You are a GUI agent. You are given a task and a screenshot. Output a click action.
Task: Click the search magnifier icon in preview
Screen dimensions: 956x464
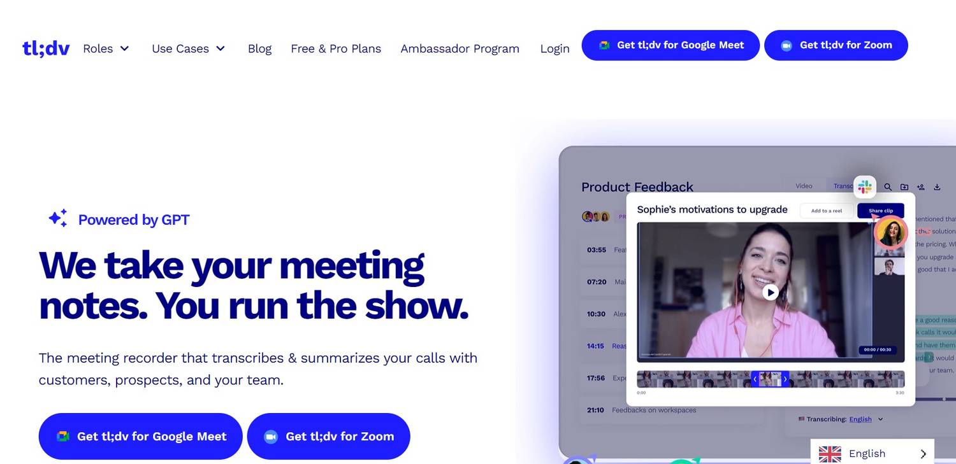click(x=888, y=187)
